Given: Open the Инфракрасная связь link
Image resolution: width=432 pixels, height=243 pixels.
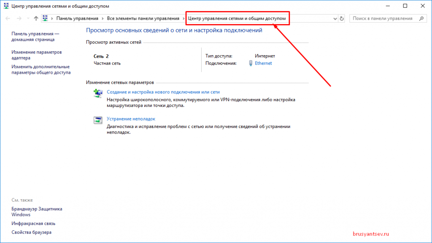Looking at the screenshot, I should coord(33,224).
